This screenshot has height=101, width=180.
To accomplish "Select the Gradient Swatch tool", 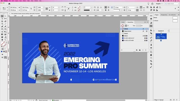I will click(2, 34).
